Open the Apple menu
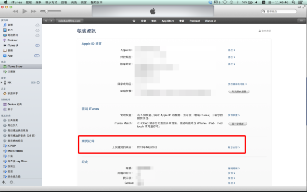 6,2
